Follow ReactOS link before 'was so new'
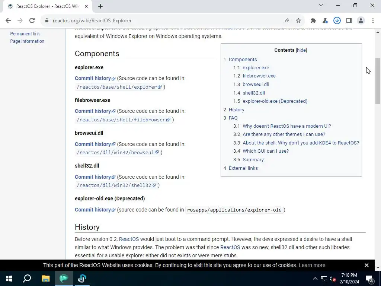The image size is (381, 286). [230, 247]
